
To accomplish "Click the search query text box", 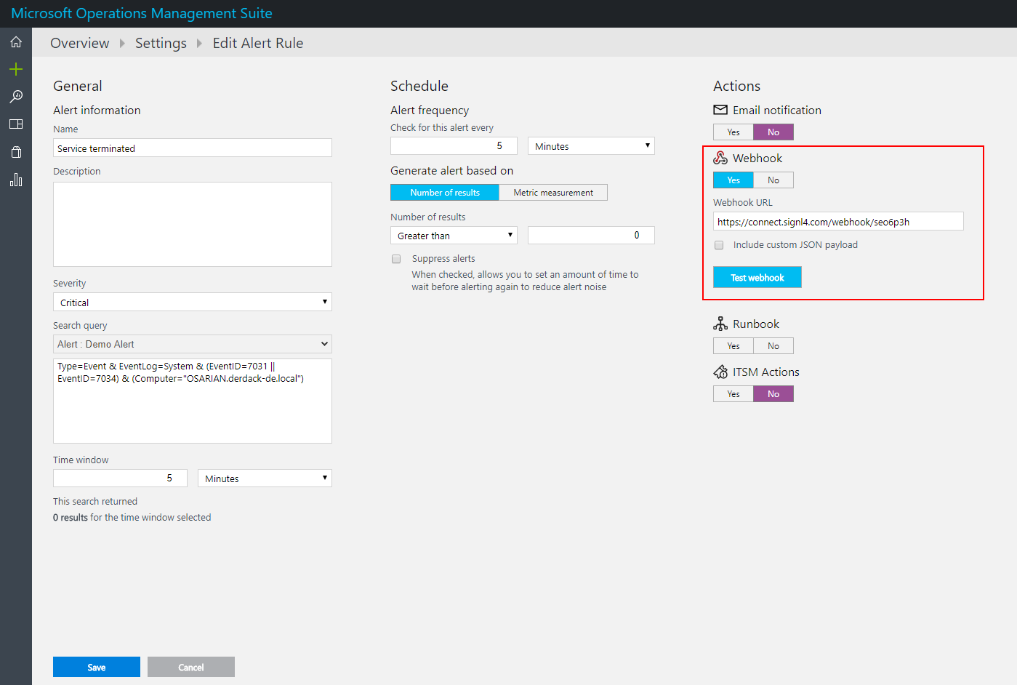I will tap(193, 401).
